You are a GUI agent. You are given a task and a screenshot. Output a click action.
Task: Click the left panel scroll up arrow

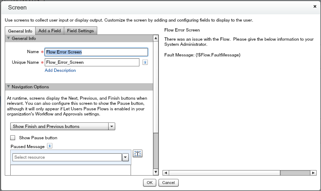coord(156,38)
